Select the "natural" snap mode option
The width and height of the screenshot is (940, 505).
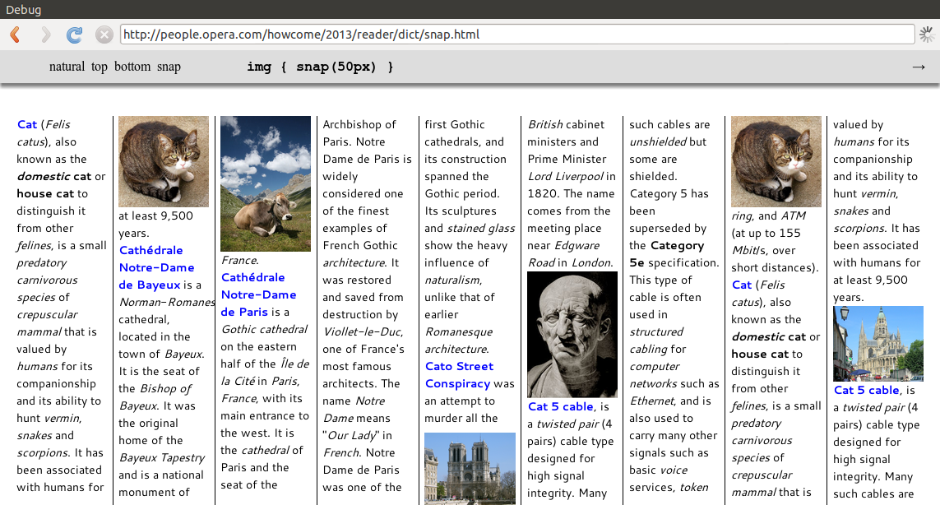tap(67, 67)
